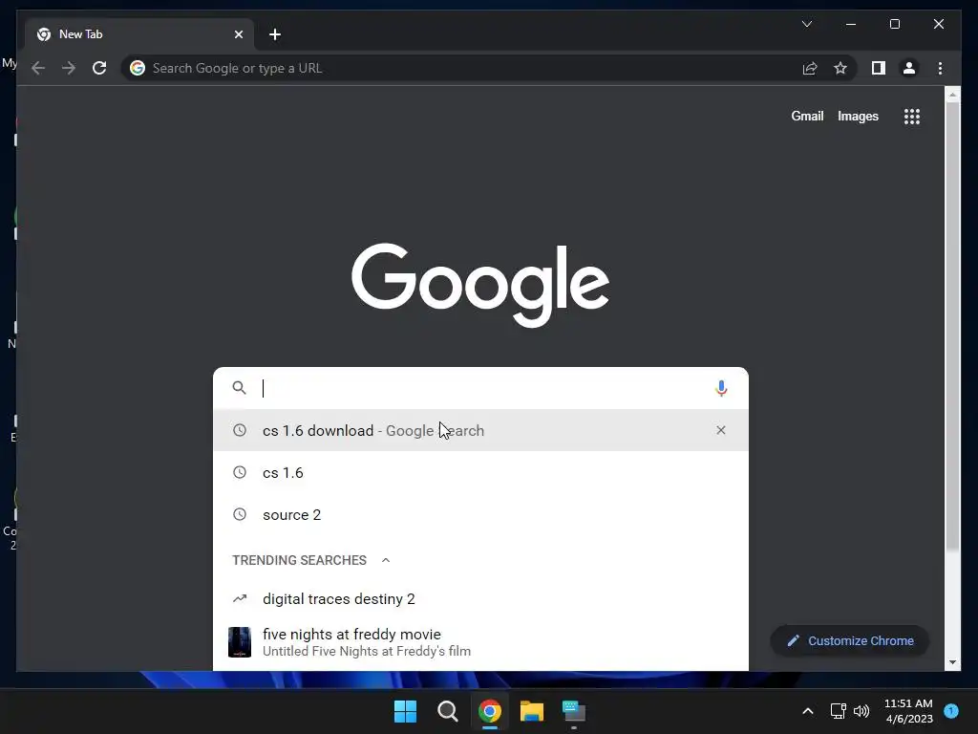Screen dimensions: 978x734
Task: Select the New Tab tab
Action: [139, 34]
